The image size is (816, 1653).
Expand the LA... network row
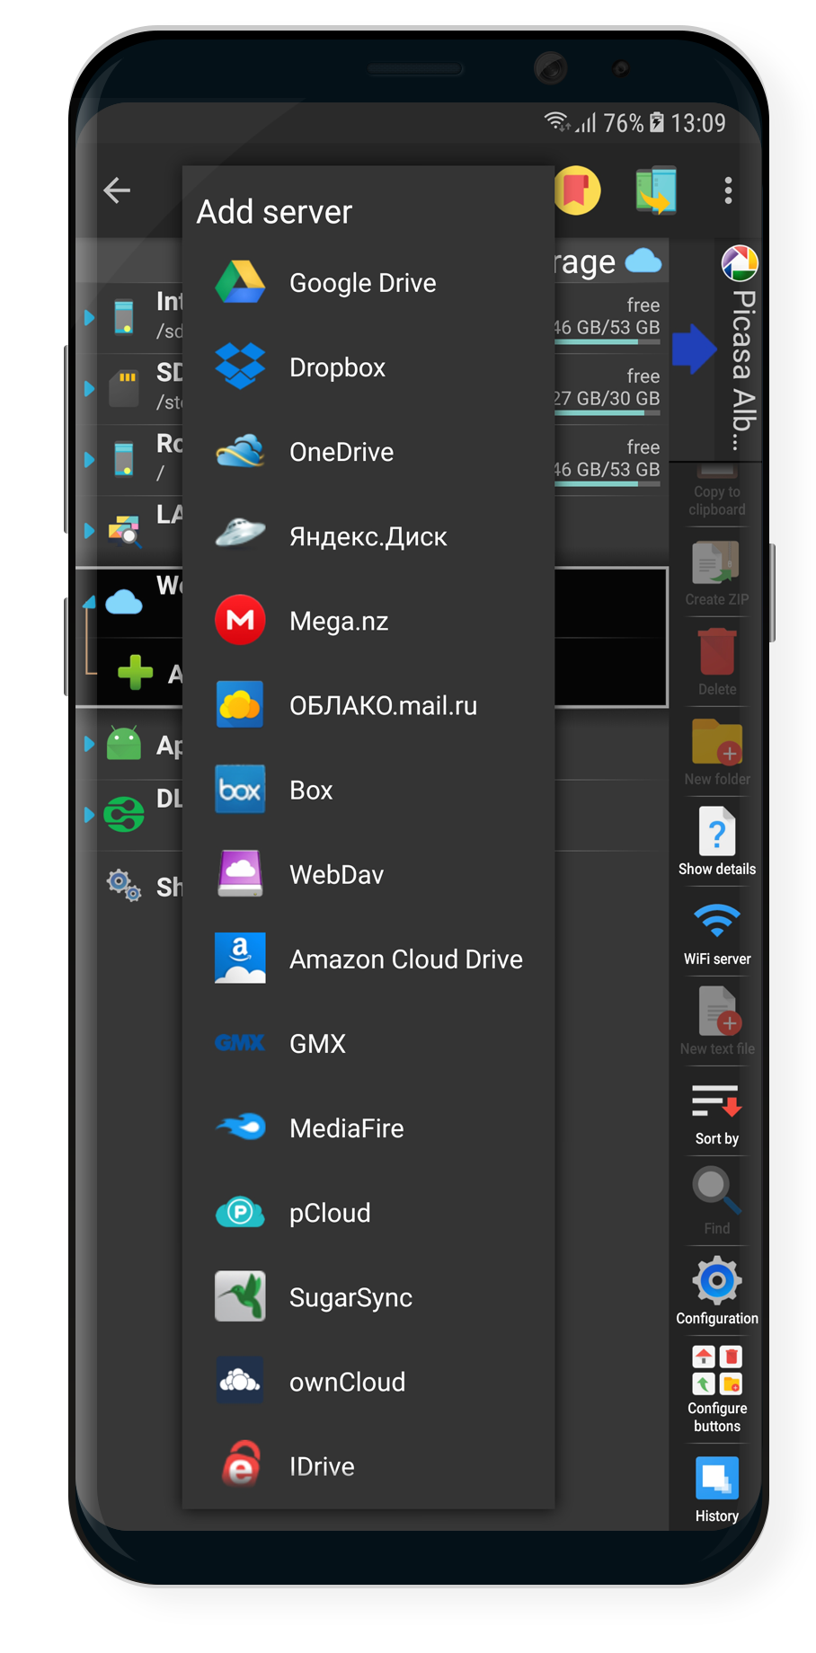coord(89,530)
